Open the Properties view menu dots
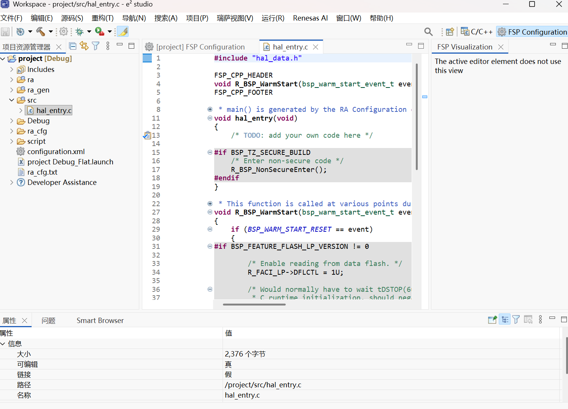568x409 pixels. tap(540, 320)
